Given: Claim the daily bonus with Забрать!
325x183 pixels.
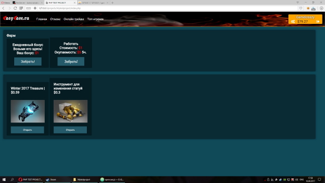Looking at the screenshot, I should click(28, 62).
